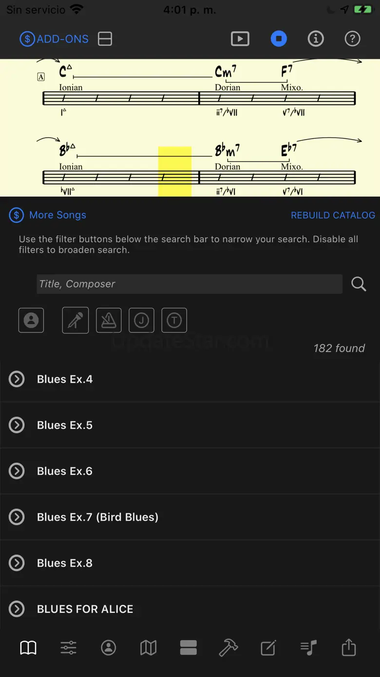
Task: Open the ADD-ONS store
Action: coord(55,39)
